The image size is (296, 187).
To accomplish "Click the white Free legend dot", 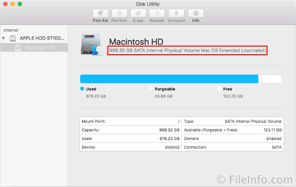I will click(219, 89).
